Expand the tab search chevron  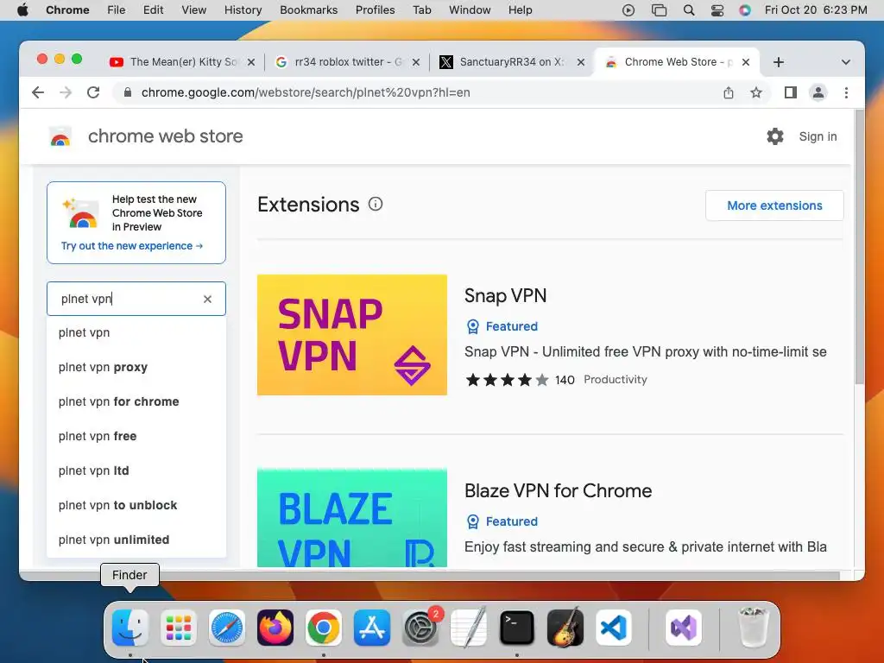(846, 62)
